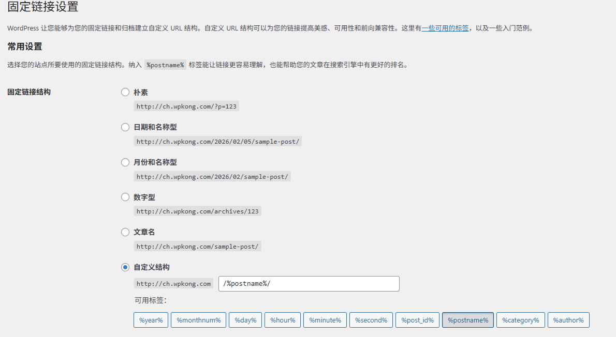
Task: Add the %monthnum% tag
Action: tap(198, 319)
